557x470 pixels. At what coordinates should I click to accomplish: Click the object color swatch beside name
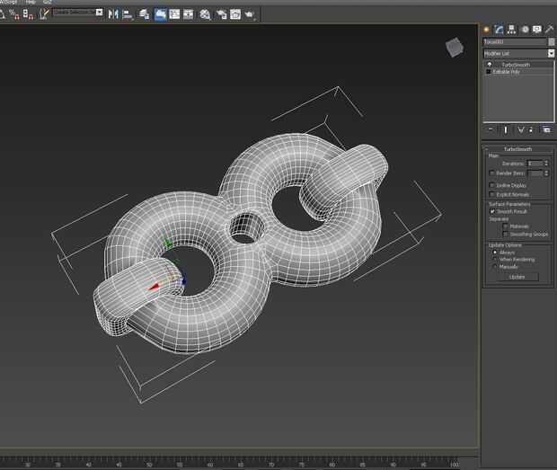tap(550, 42)
